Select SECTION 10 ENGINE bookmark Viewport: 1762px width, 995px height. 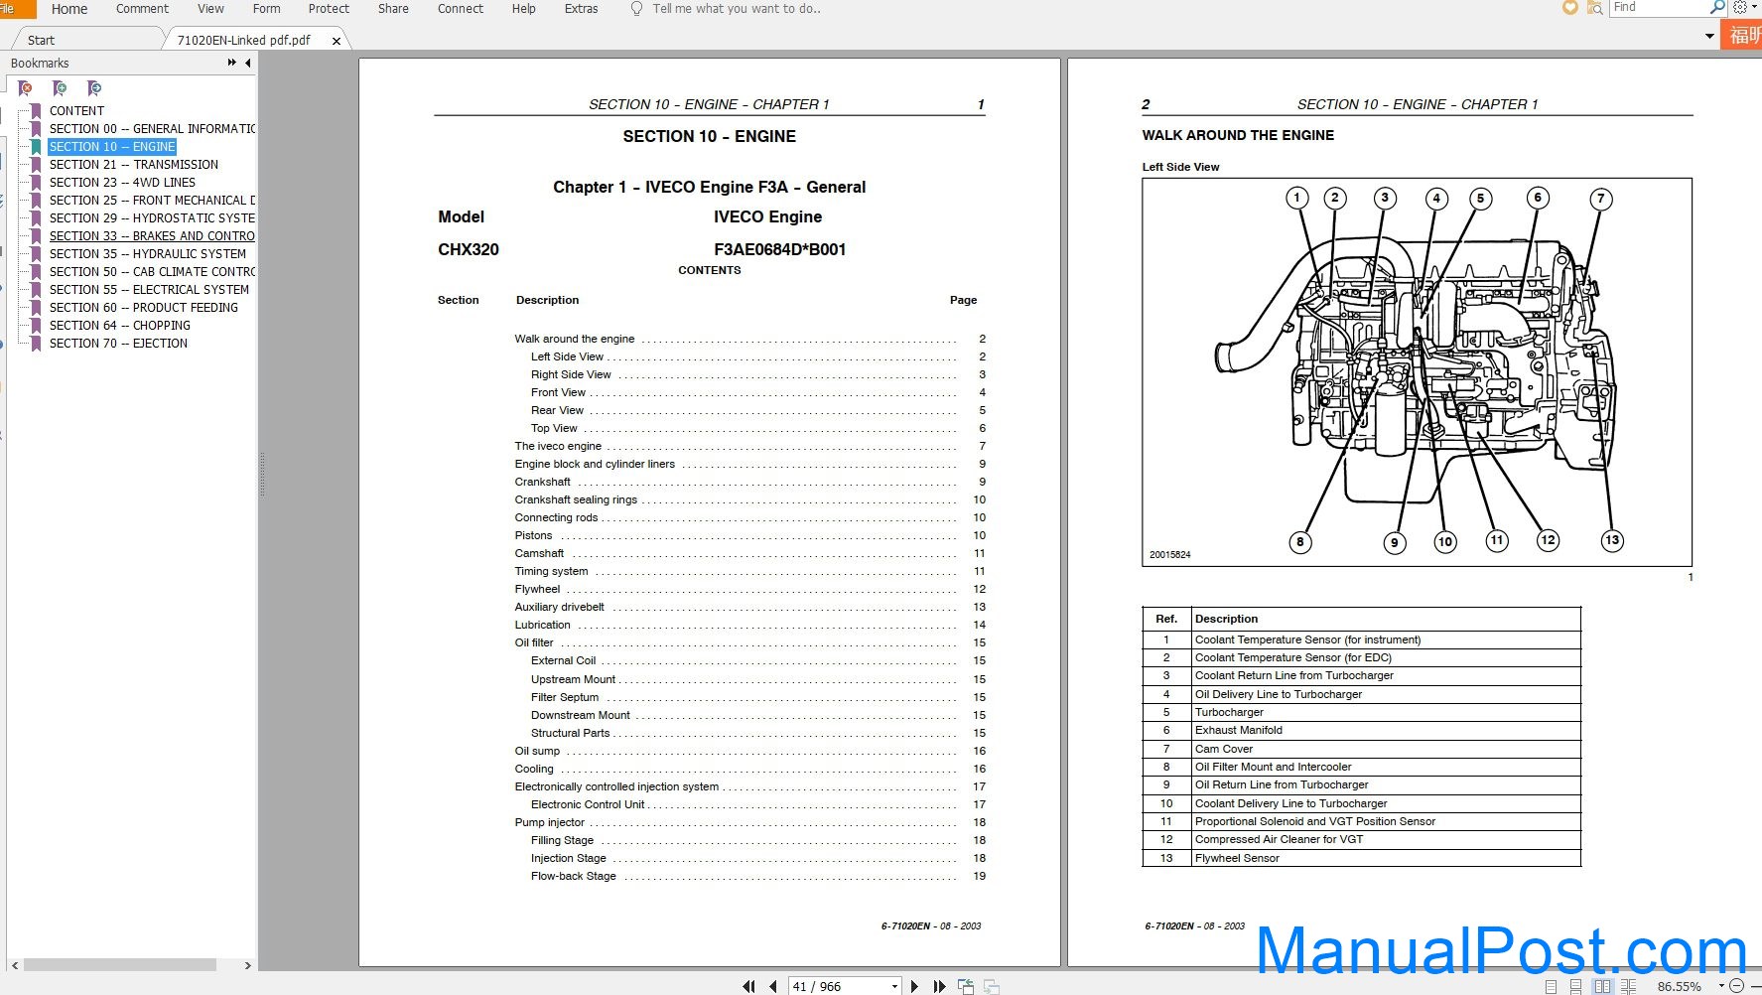pos(112,147)
